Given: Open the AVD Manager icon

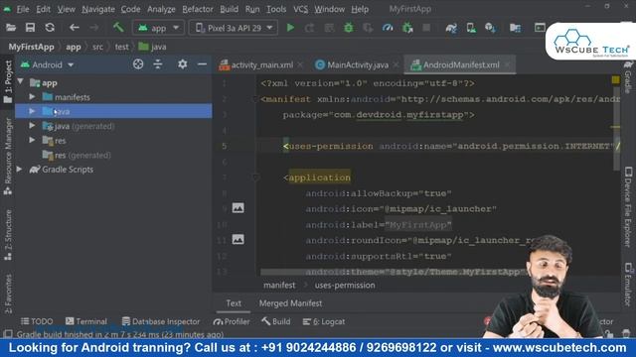Looking at the screenshot, I should [471, 28].
